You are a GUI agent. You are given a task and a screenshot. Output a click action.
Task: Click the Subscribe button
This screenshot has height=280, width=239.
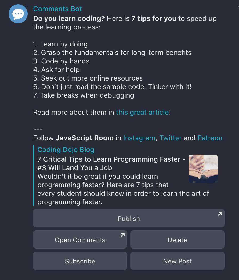coord(80,261)
